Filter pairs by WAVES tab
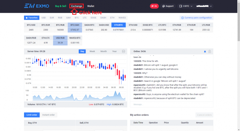240x131 pixels. 122,18
